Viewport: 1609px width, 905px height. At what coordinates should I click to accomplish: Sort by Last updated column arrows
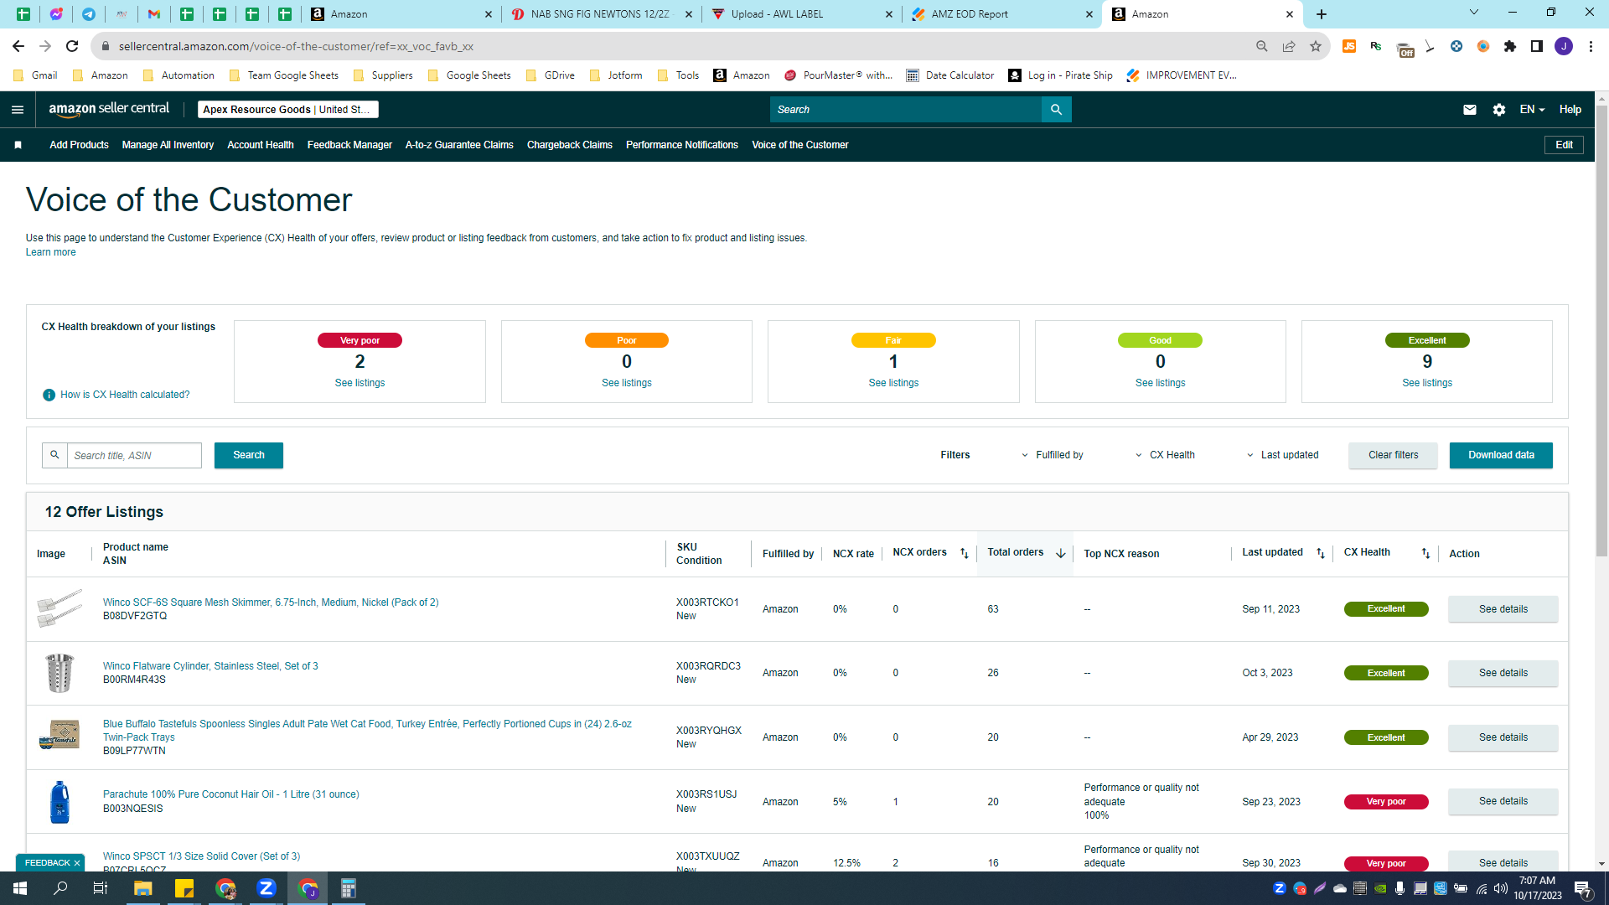(x=1321, y=553)
